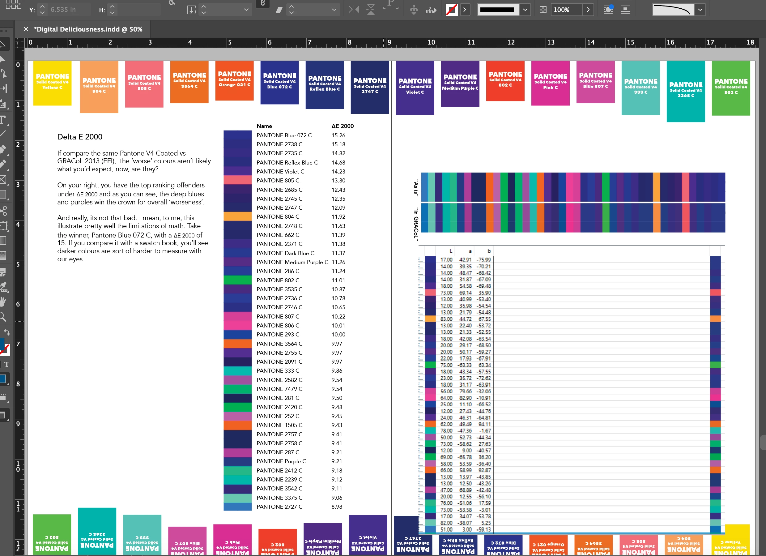Toggle Formatting Affects Text T button
This screenshot has height=556, width=766.
pyautogui.click(x=7, y=364)
